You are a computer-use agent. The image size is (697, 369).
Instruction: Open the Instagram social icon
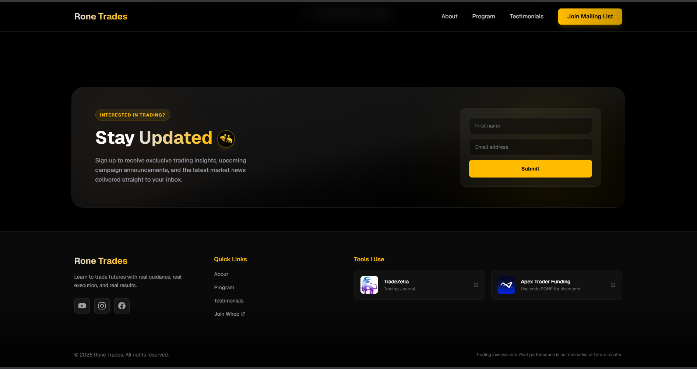pyautogui.click(x=102, y=306)
